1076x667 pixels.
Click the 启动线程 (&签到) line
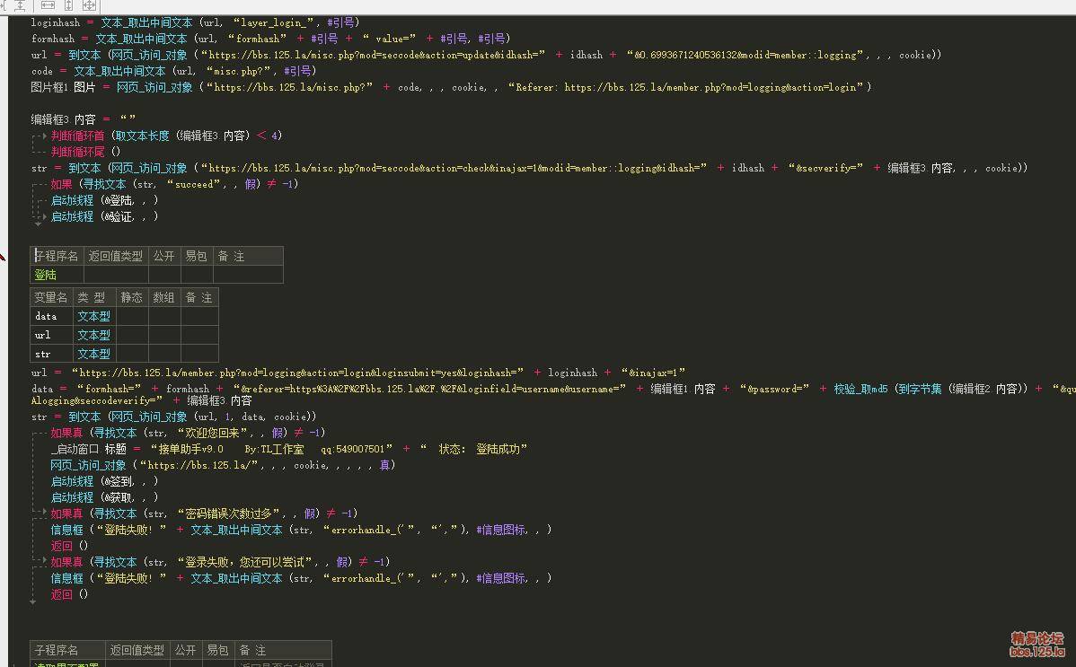point(104,481)
